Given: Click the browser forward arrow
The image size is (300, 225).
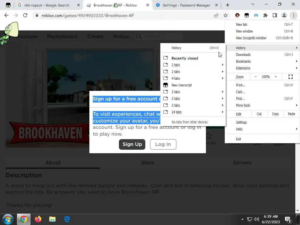Looking at the screenshot, I should pos(16,15).
